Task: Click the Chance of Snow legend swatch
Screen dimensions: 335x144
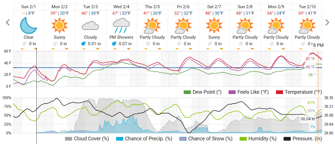Action: click(183, 139)
